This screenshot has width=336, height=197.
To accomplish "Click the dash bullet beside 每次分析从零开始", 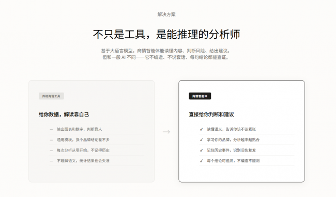I will point(51,150).
